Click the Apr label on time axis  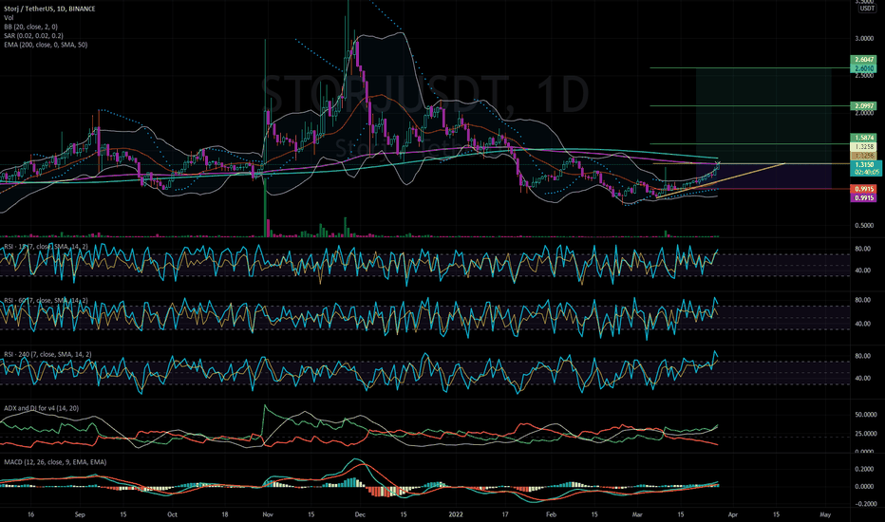point(733,514)
